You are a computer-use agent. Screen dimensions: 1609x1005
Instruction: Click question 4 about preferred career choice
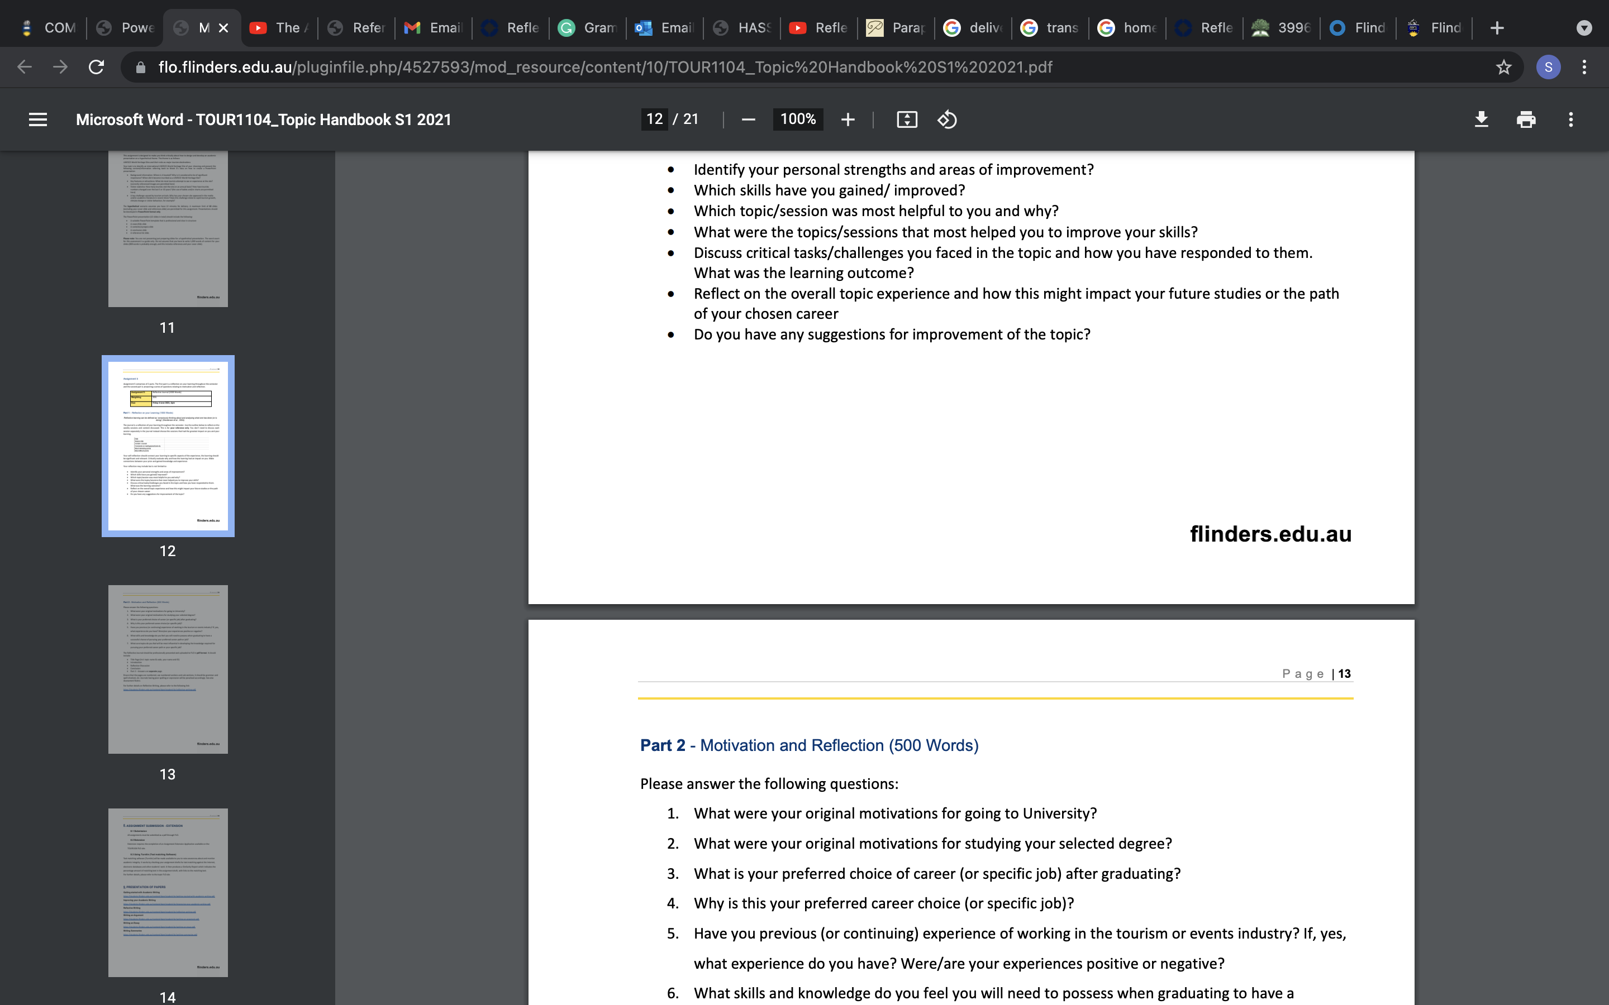pyautogui.click(x=884, y=903)
